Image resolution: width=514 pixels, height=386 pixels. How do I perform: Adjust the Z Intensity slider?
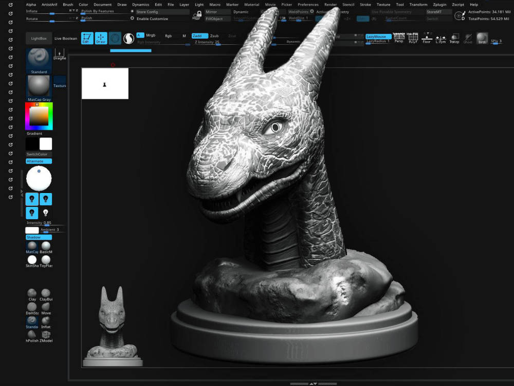click(x=217, y=42)
